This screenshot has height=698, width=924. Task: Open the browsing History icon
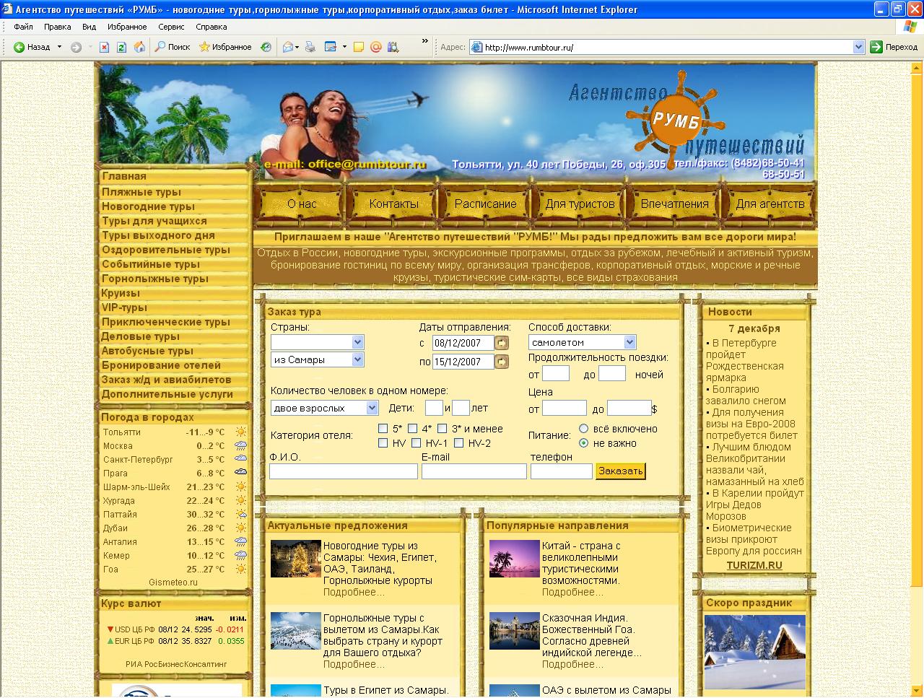click(x=266, y=47)
